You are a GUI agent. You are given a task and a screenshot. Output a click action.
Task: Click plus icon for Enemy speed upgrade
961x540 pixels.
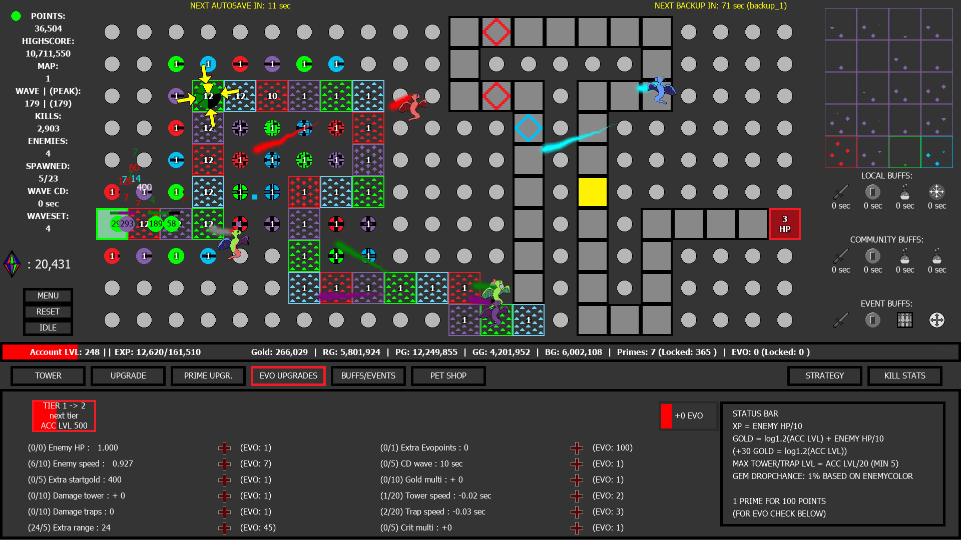point(224,464)
